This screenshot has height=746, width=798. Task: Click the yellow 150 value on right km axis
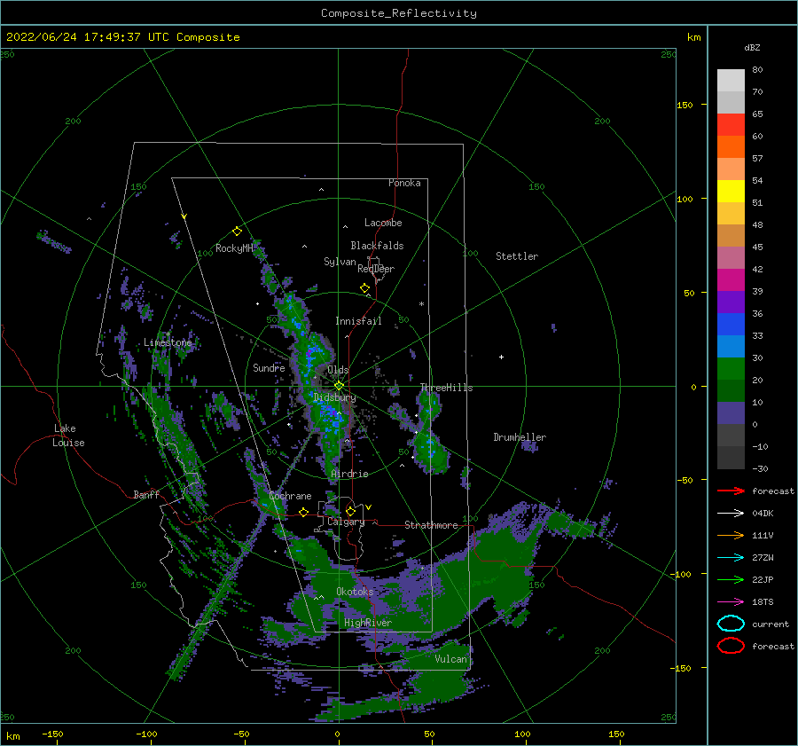(685, 105)
